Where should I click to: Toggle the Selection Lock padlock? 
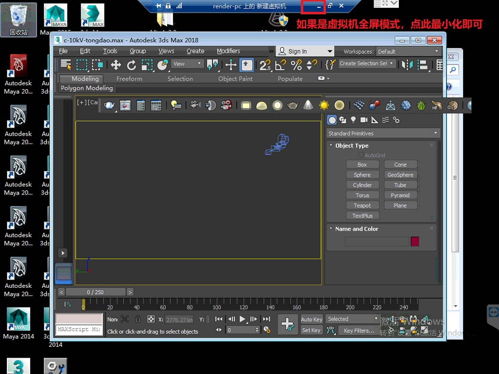coord(138,319)
